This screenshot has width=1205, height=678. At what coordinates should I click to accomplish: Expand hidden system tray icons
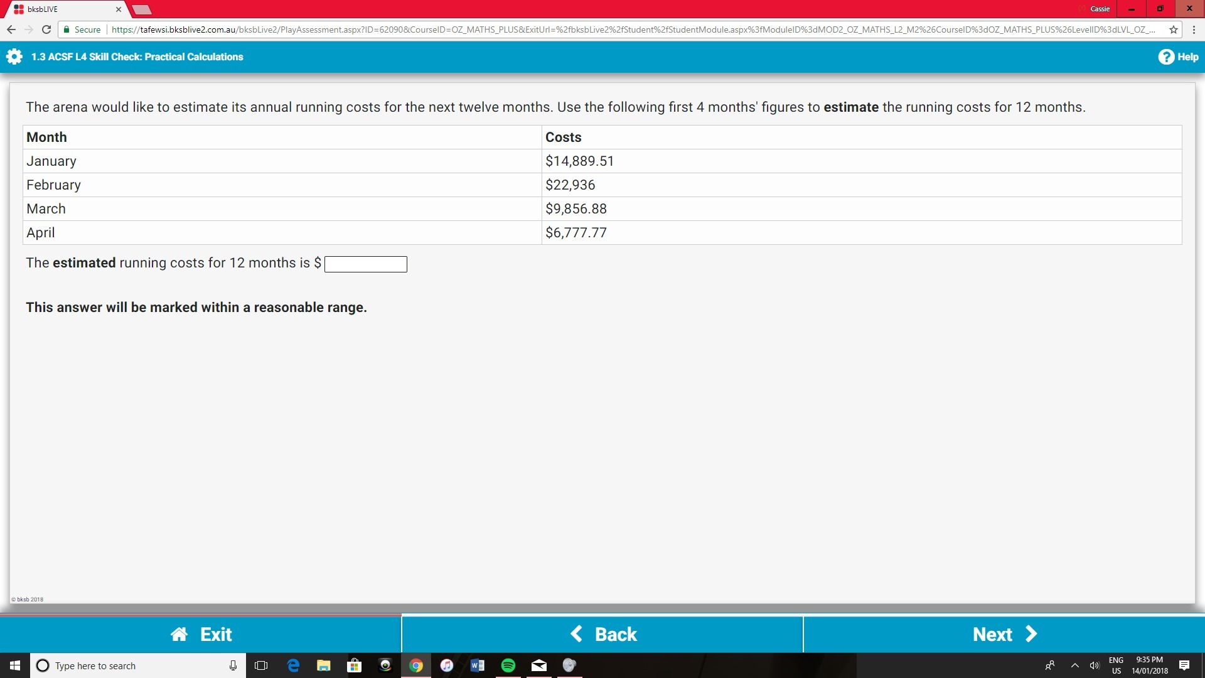1074,665
